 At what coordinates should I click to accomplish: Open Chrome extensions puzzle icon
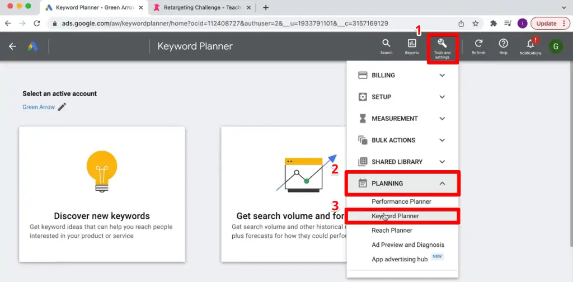coord(494,23)
